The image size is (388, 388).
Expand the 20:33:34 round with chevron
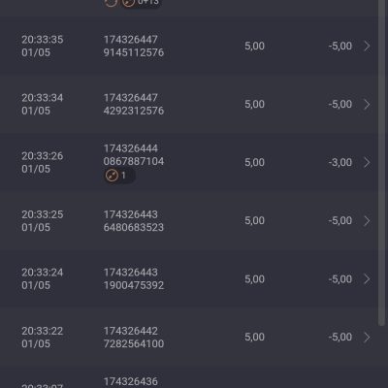point(367,104)
